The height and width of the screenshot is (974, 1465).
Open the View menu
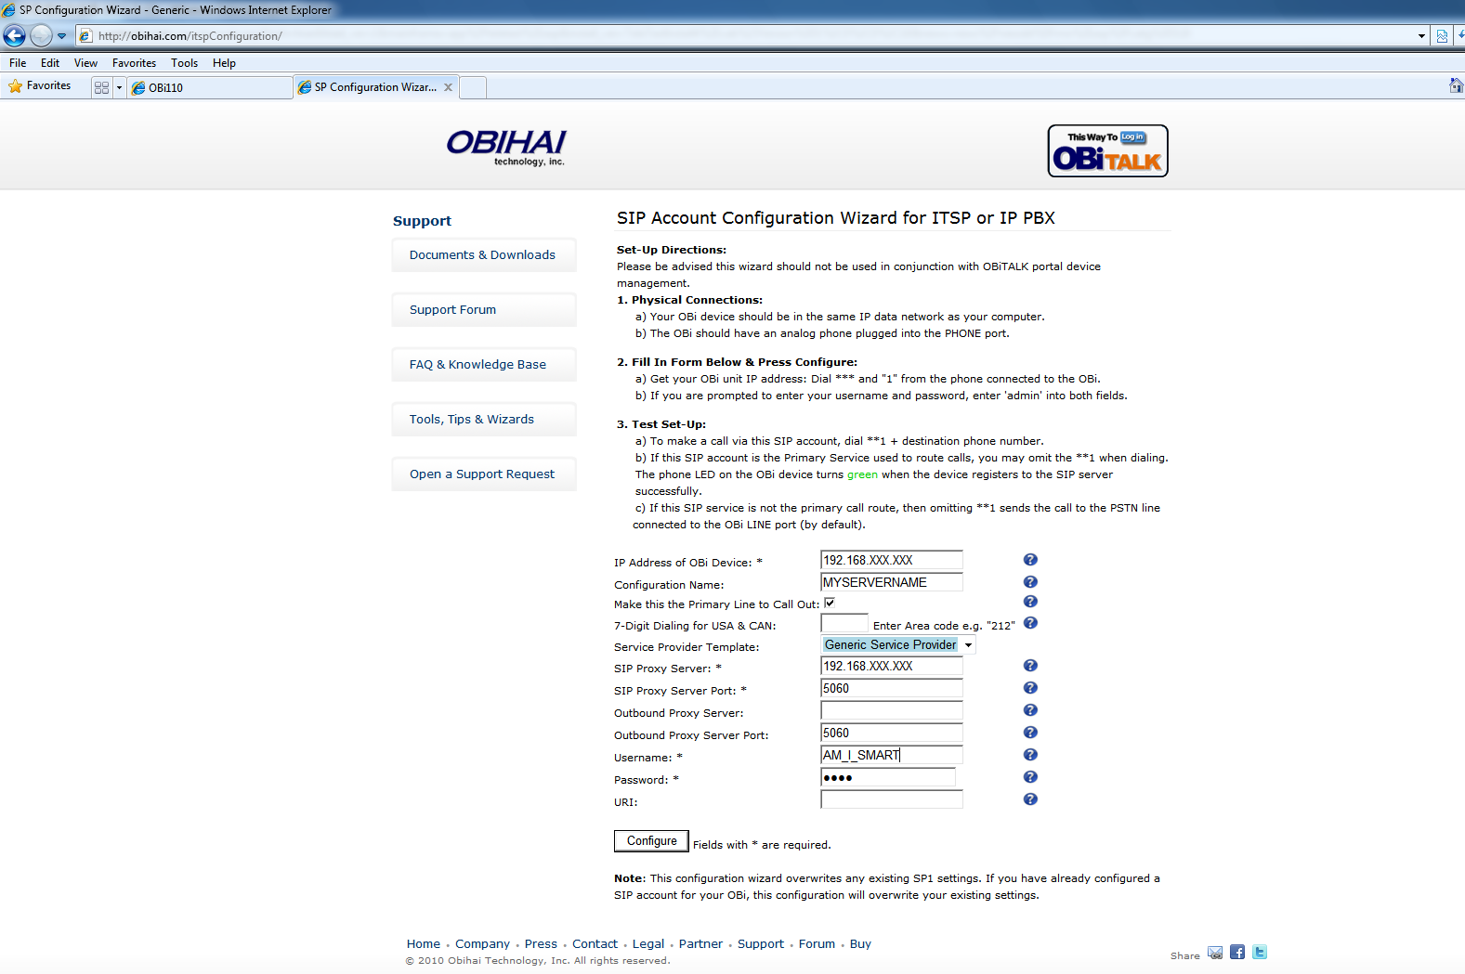tap(85, 63)
